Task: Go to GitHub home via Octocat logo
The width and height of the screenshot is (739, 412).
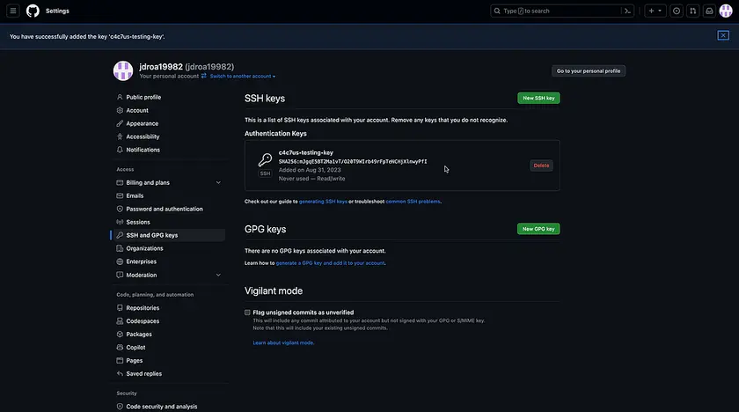Action: (x=33, y=11)
